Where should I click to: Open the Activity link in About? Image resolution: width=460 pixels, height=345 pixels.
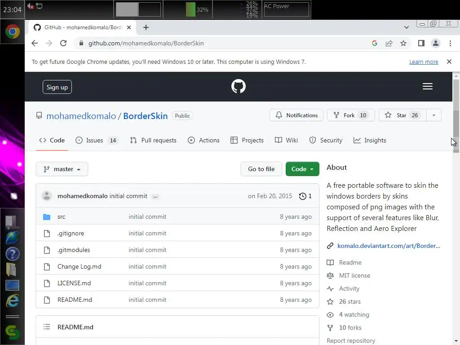tap(349, 288)
